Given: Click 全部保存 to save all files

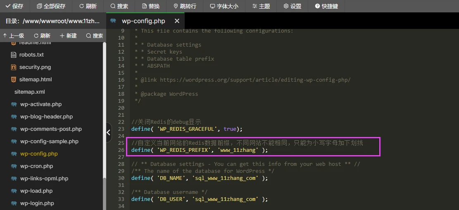Looking at the screenshot, I should click(x=51, y=6).
